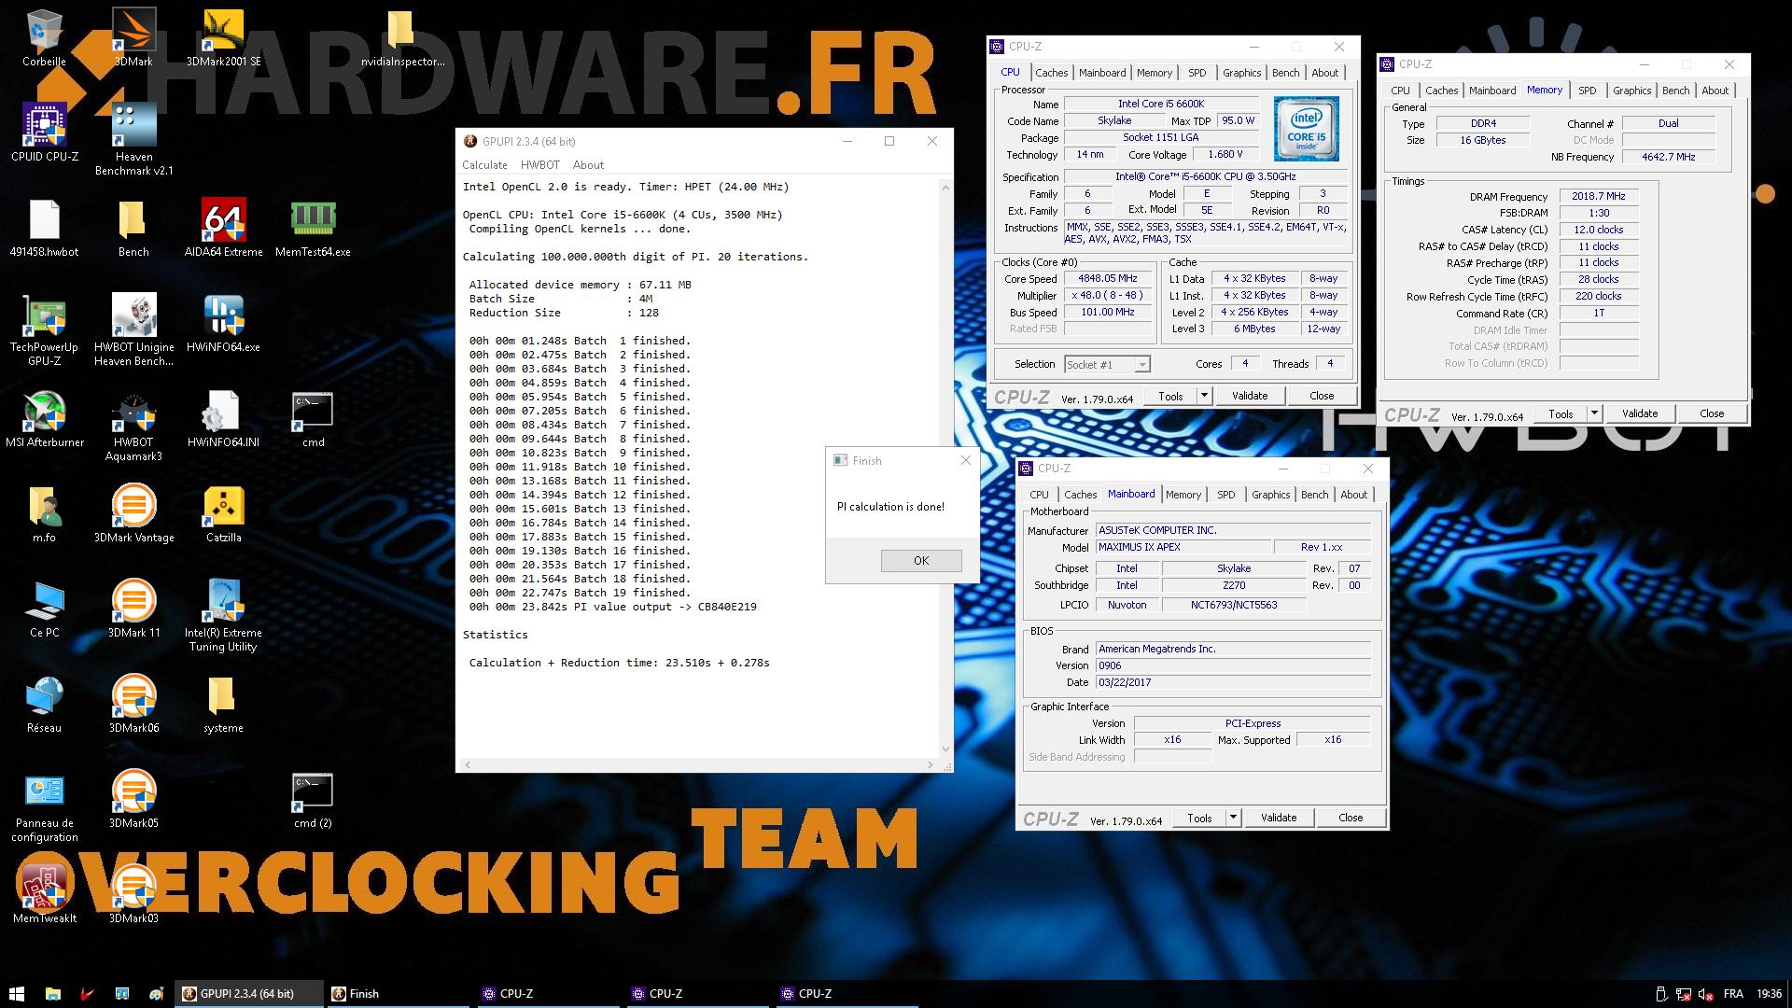Launch Intel Extreme Tuning Utility shortcut

pyautogui.click(x=223, y=614)
